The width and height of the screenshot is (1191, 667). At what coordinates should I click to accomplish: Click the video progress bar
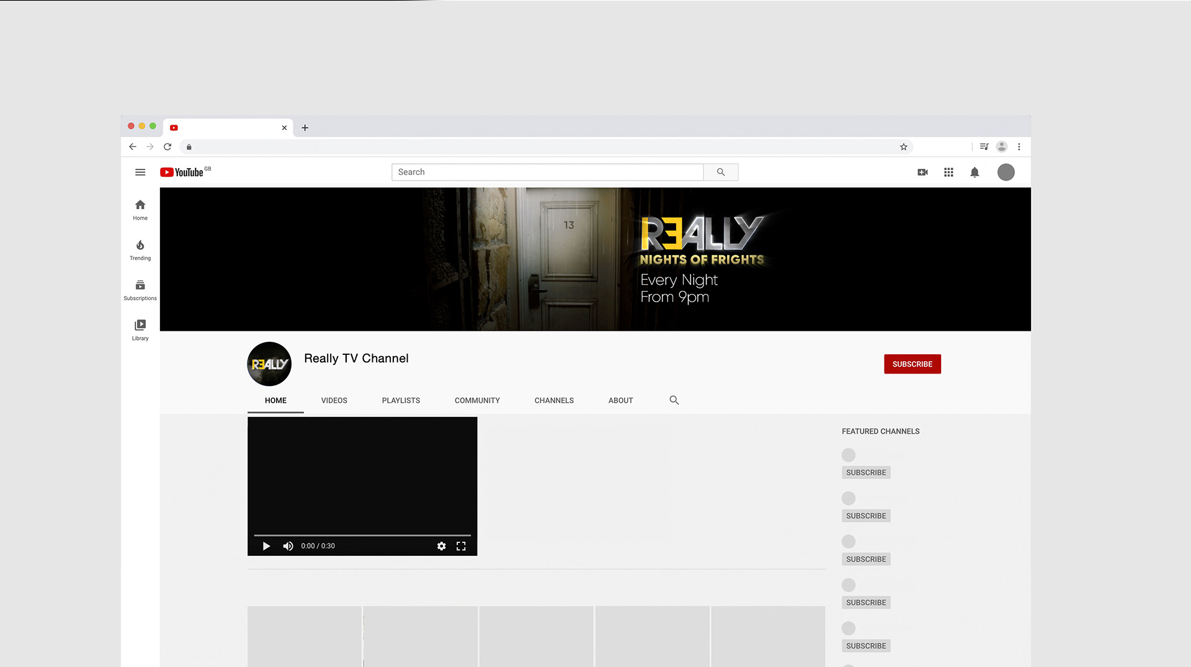(x=362, y=535)
